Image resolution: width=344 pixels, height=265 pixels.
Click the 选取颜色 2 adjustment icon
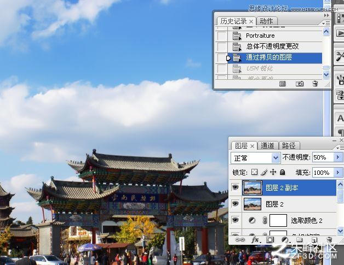tap(252, 220)
